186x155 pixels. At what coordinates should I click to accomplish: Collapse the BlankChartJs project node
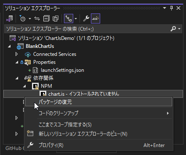point(9,46)
